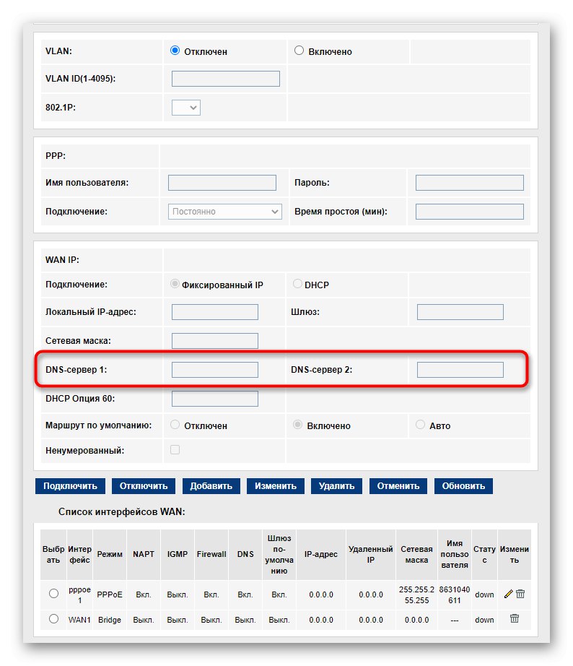Focus the Шлюз input field
Viewport: 573px width, 666px height.
click(460, 312)
